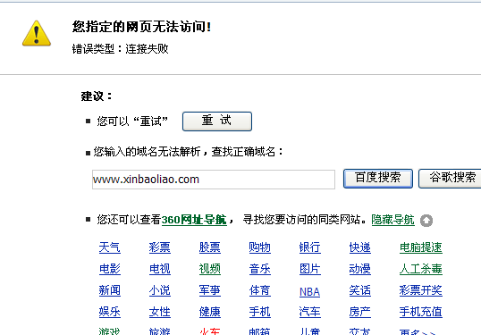
Task: Open the 手机充值 link
Action: point(421,312)
